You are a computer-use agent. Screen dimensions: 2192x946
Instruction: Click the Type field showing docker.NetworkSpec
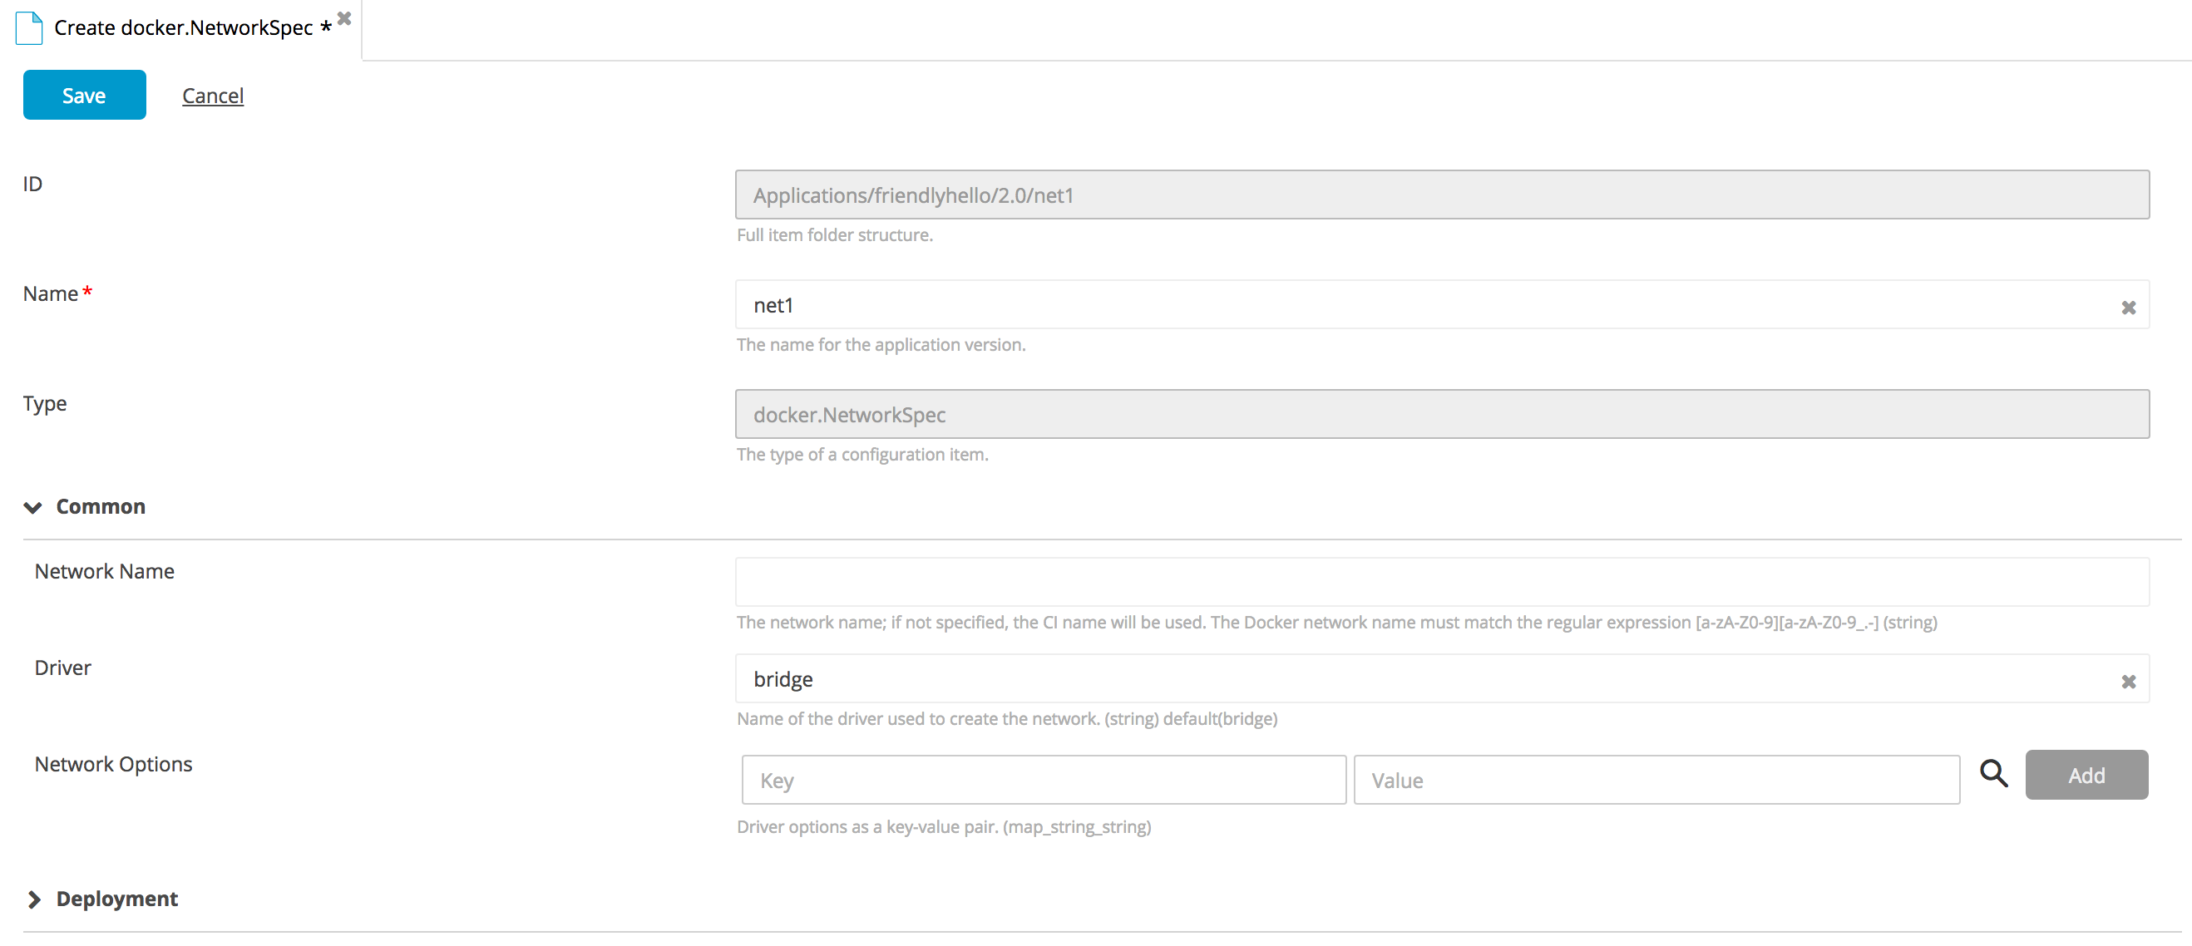[1441, 414]
